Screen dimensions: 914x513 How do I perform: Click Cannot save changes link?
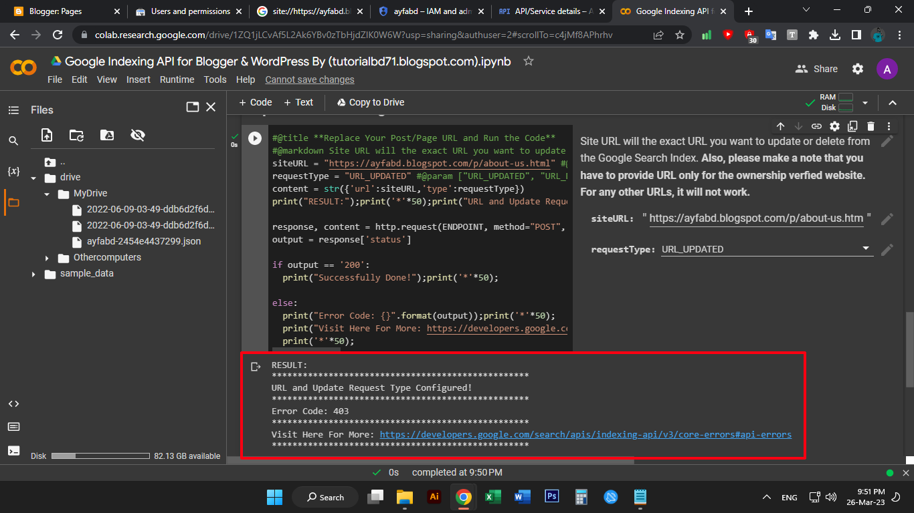point(310,79)
